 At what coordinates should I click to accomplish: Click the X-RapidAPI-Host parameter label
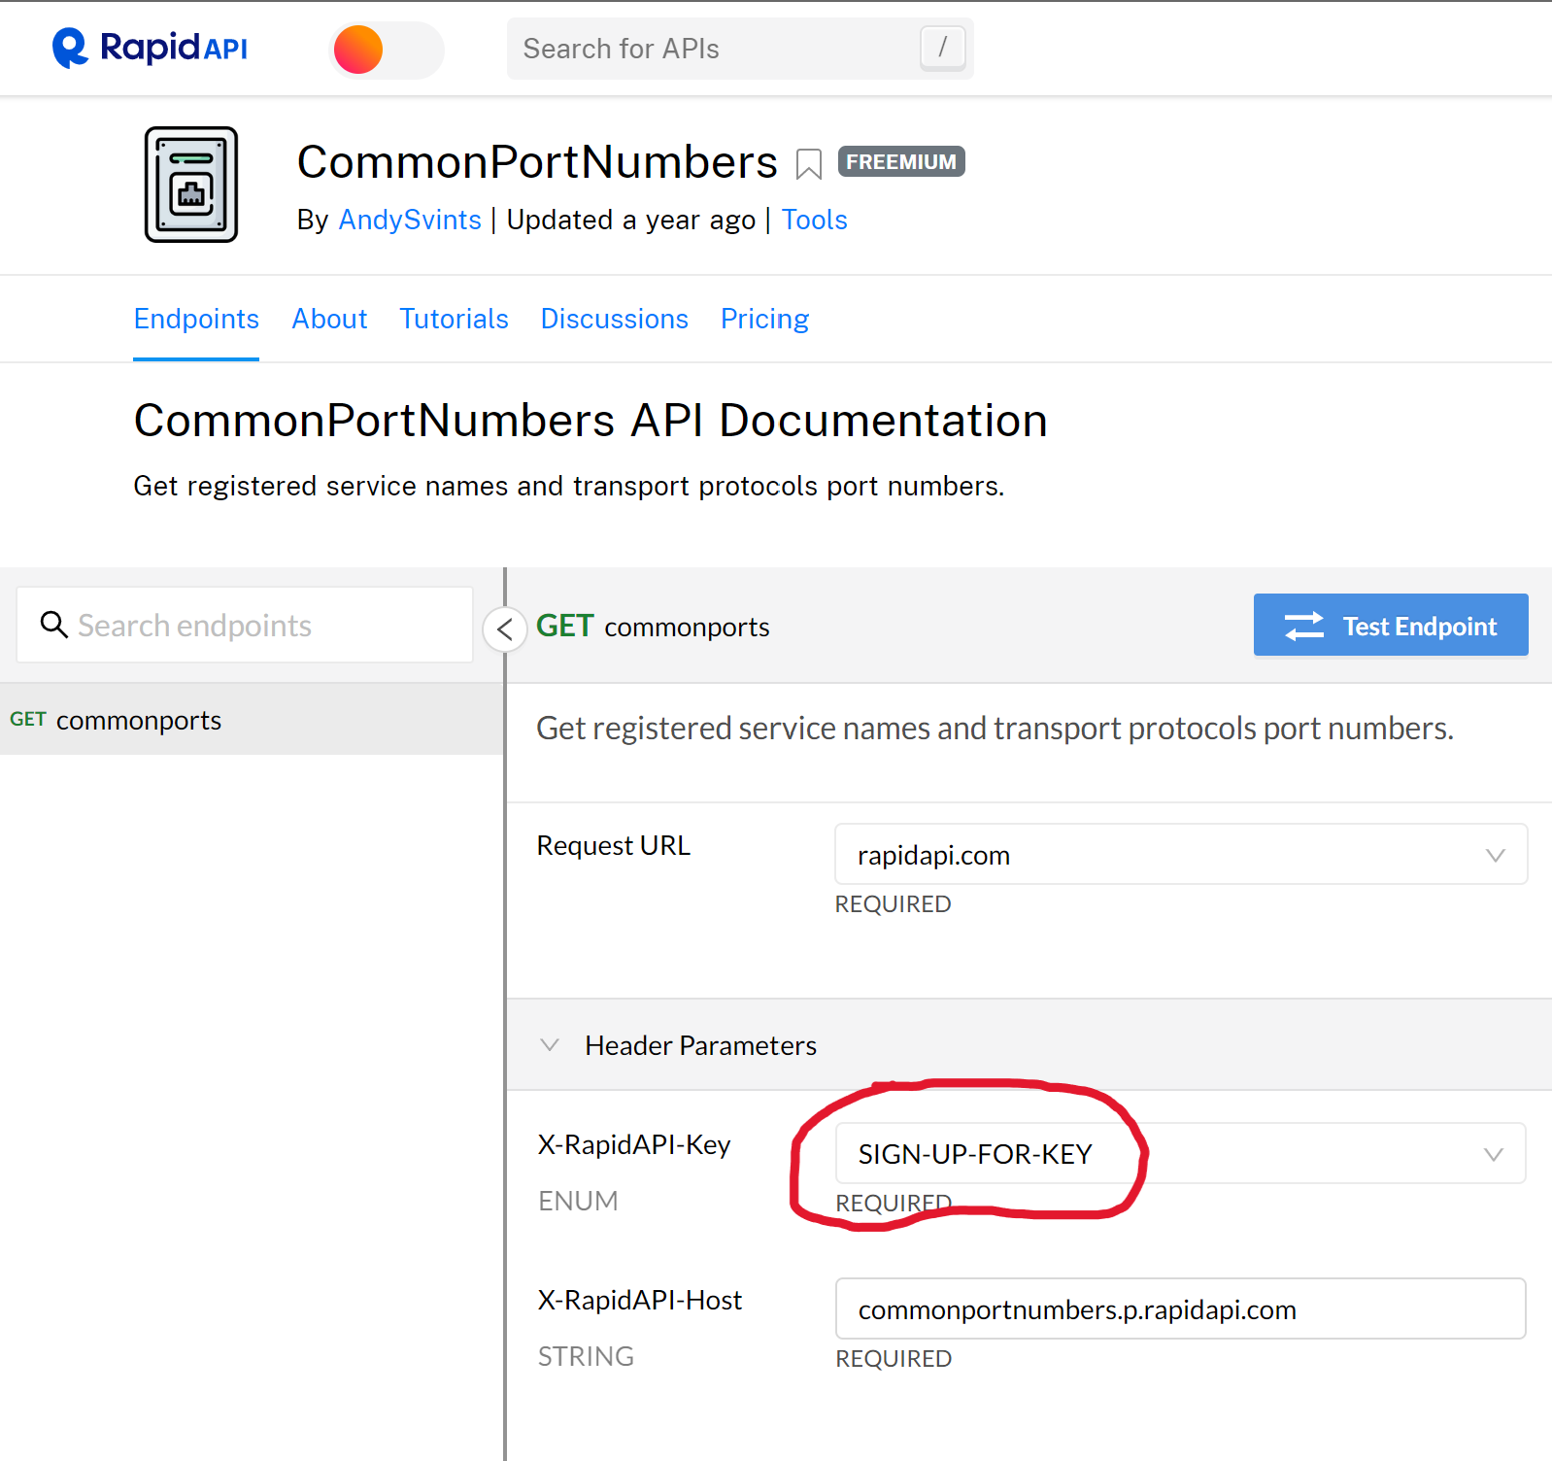point(640,1300)
